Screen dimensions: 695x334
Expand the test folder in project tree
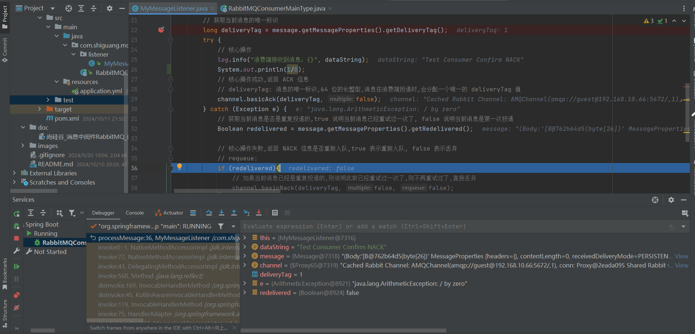[48, 100]
